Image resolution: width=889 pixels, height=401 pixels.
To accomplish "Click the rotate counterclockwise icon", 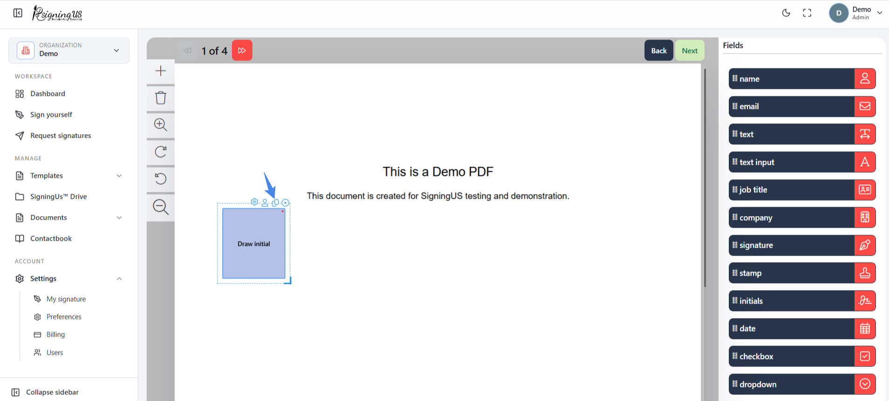I will 161,179.
